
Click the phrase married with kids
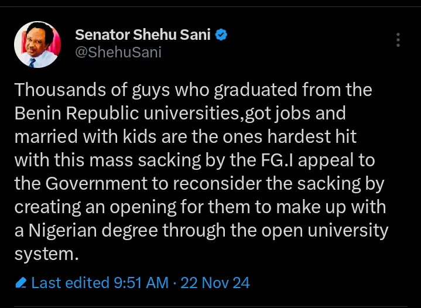pyautogui.click(x=85, y=136)
